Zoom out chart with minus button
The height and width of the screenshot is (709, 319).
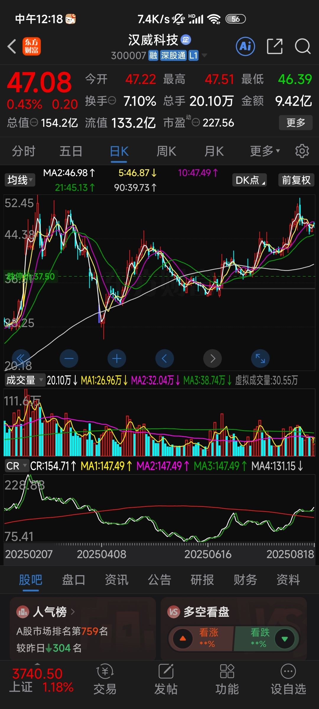click(69, 359)
